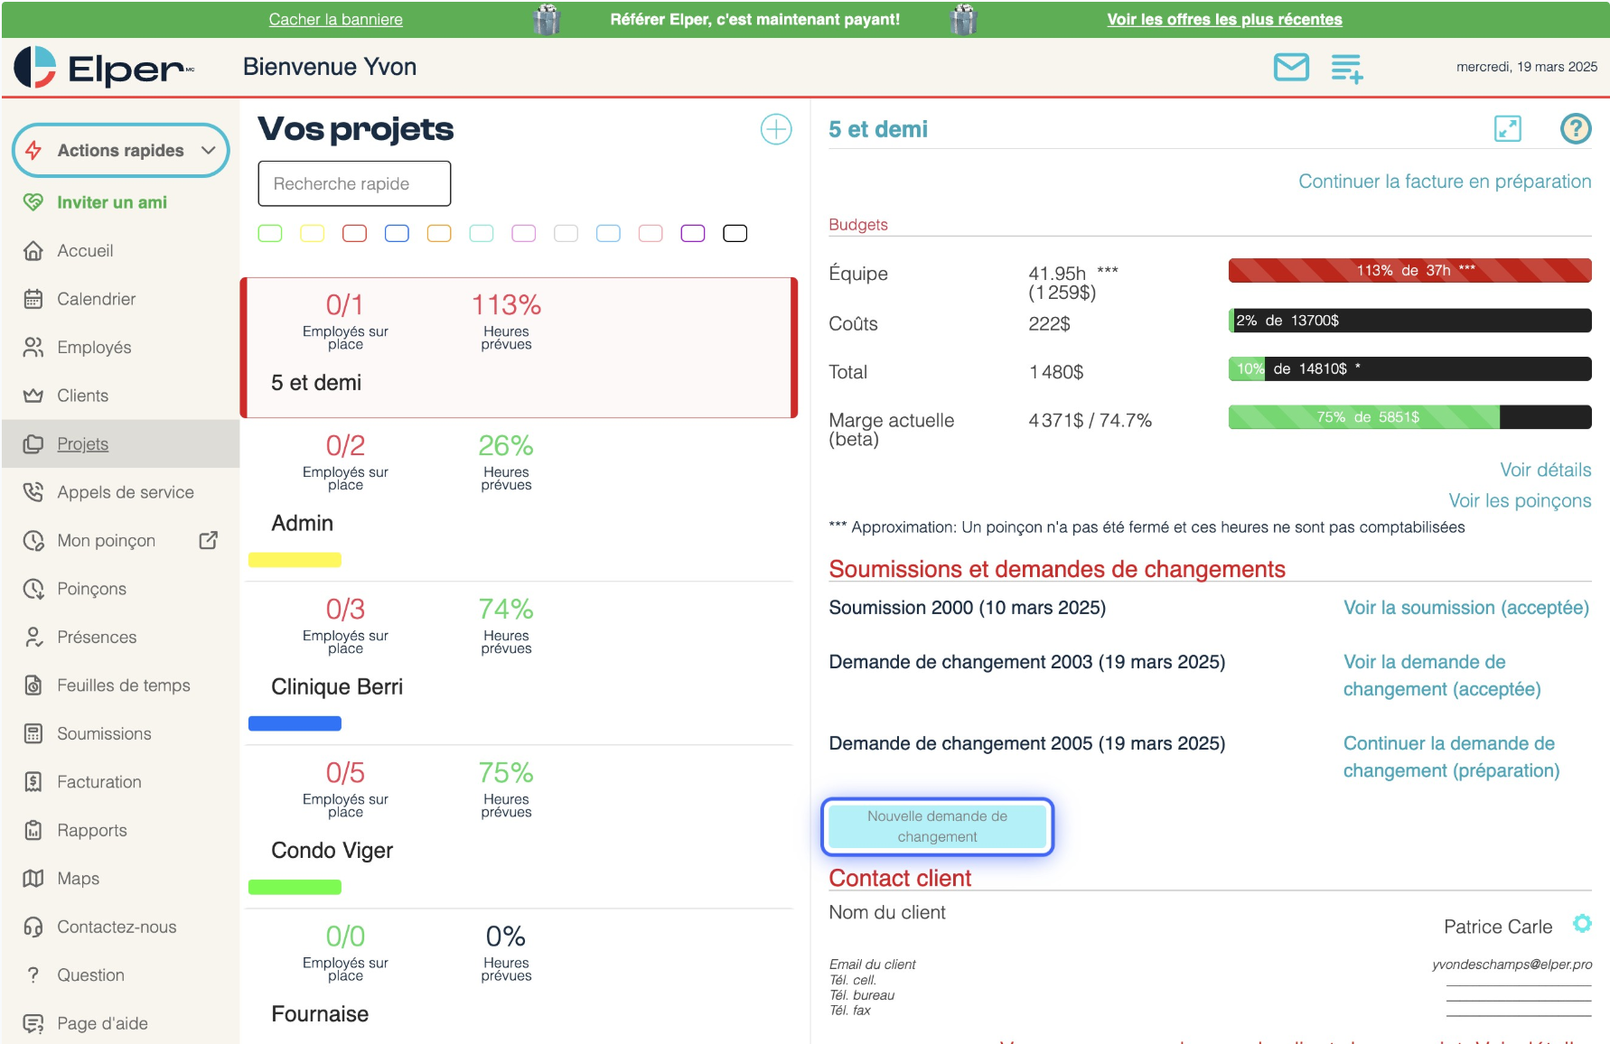Click the Maps map icon
This screenshot has width=1610, height=1044.
tap(33, 878)
